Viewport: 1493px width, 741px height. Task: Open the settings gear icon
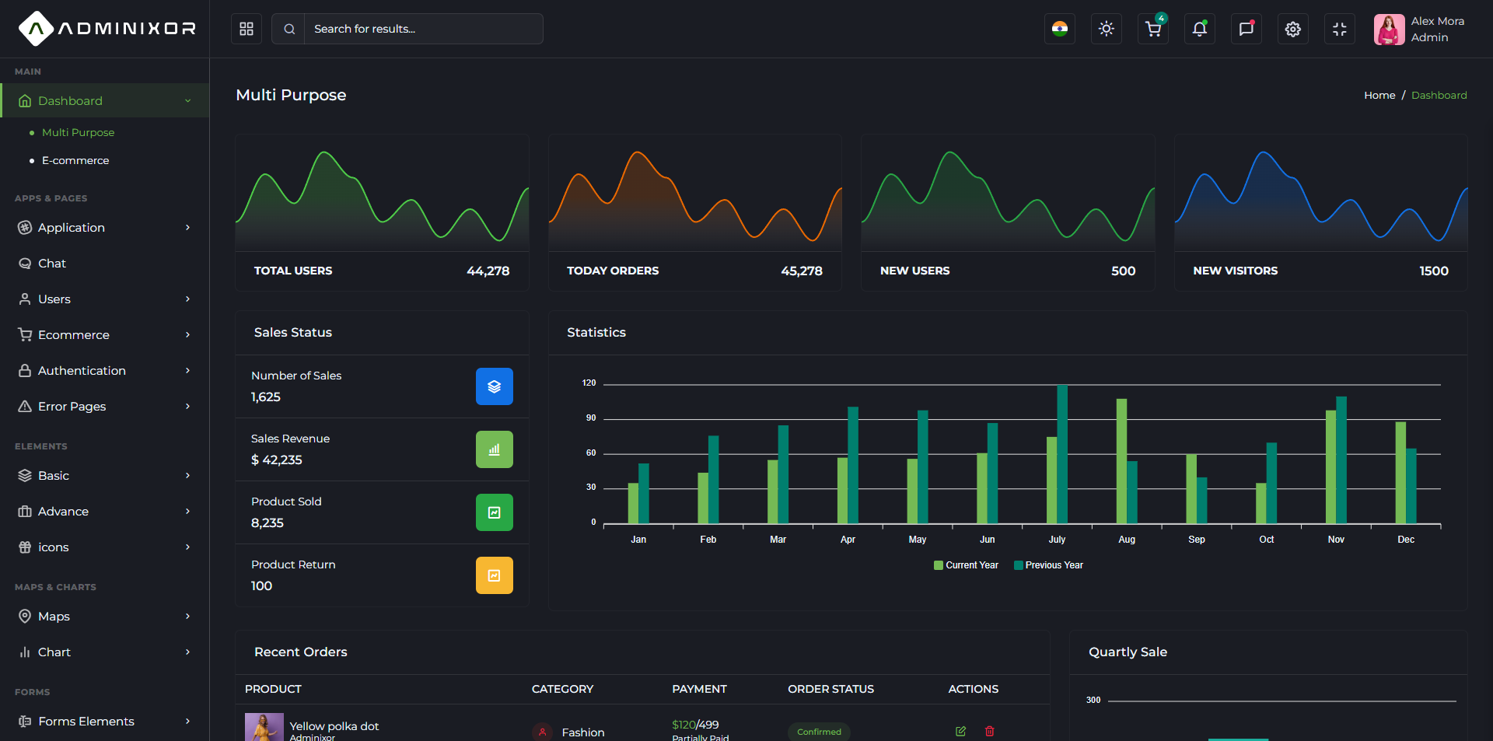pyautogui.click(x=1293, y=29)
